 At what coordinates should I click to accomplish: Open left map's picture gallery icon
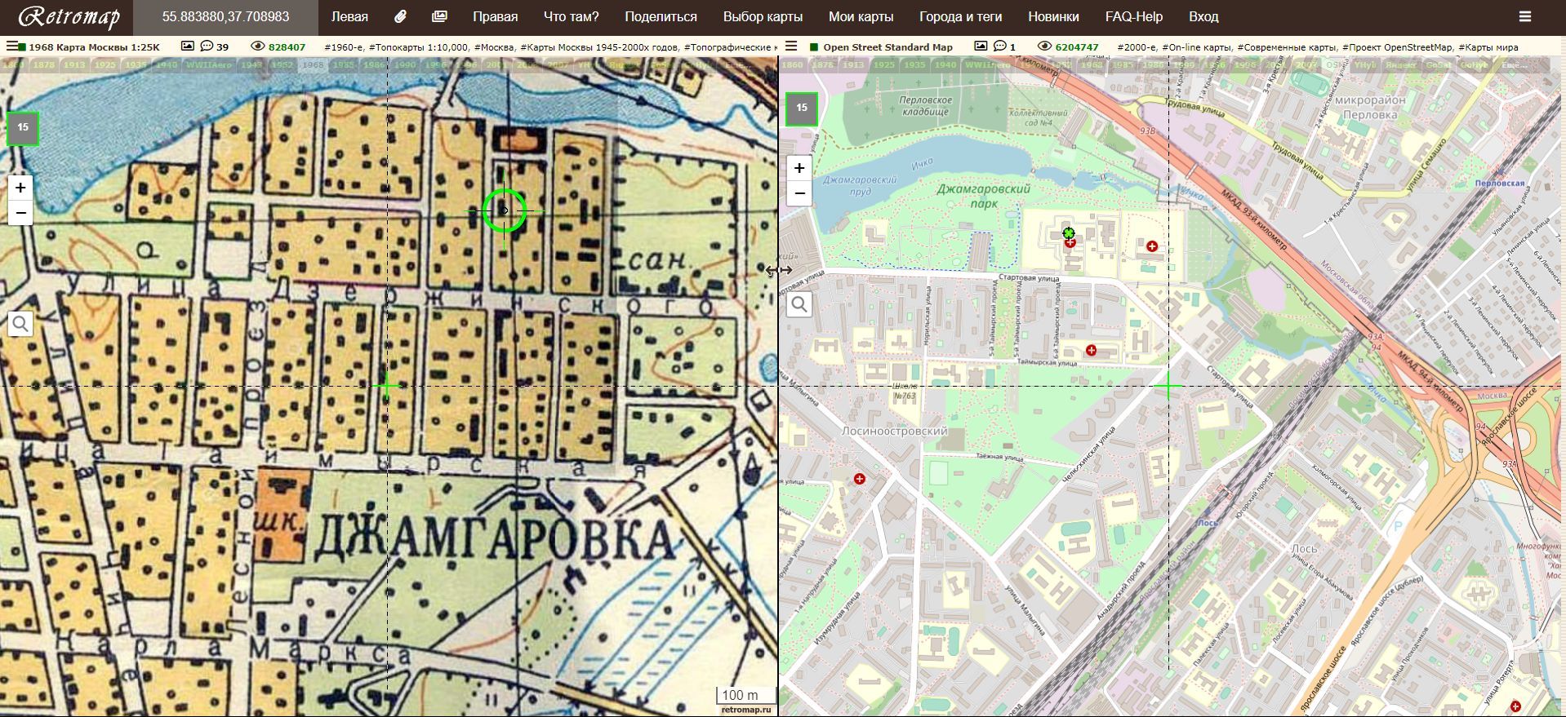(187, 46)
